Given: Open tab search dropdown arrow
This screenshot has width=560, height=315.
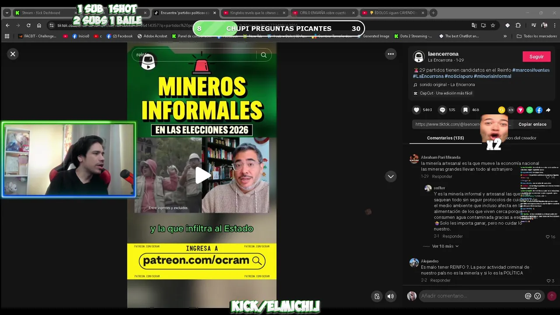Looking at the screenshot, I should [7, 13].
